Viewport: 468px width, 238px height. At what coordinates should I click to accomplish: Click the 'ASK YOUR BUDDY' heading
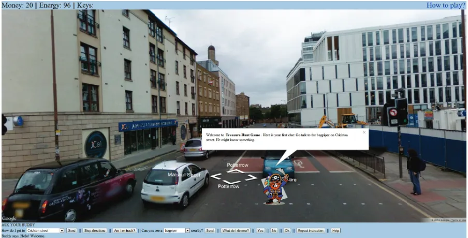click(18, 225)
